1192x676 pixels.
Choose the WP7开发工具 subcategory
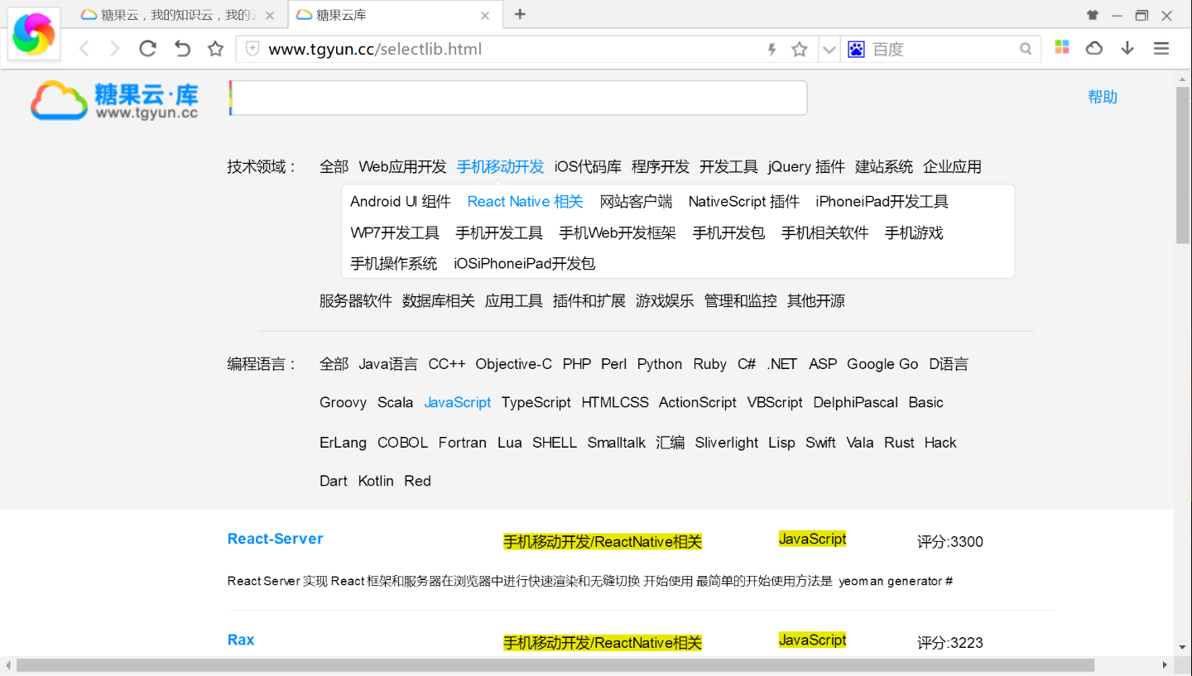tap(395, 233)
